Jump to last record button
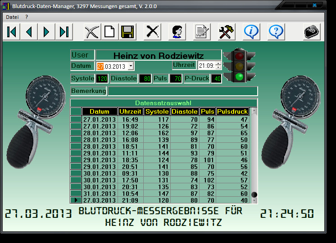Screen dimensions: 336x243 pyautogui.click(x=64, y=32)
